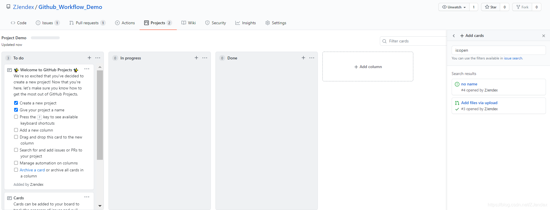The image size is (550, 210).
Task: Open the Settings tab
Action: coord(276,23)
